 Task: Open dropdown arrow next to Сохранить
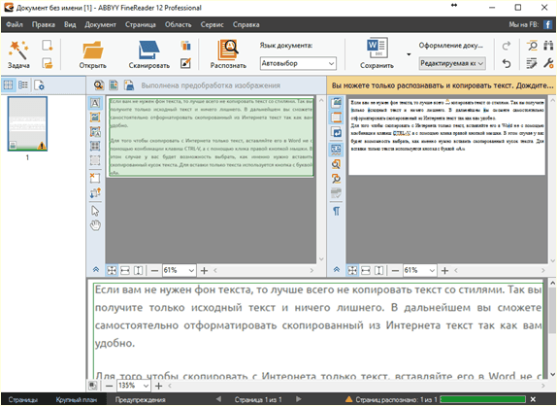[409, 54]
